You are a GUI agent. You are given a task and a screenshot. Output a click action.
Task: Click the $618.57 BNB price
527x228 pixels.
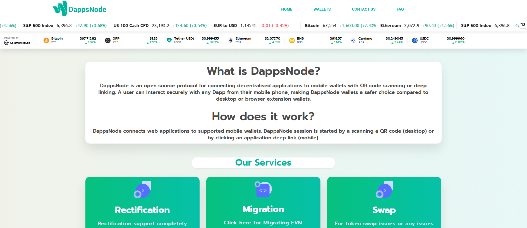(336, 38)
